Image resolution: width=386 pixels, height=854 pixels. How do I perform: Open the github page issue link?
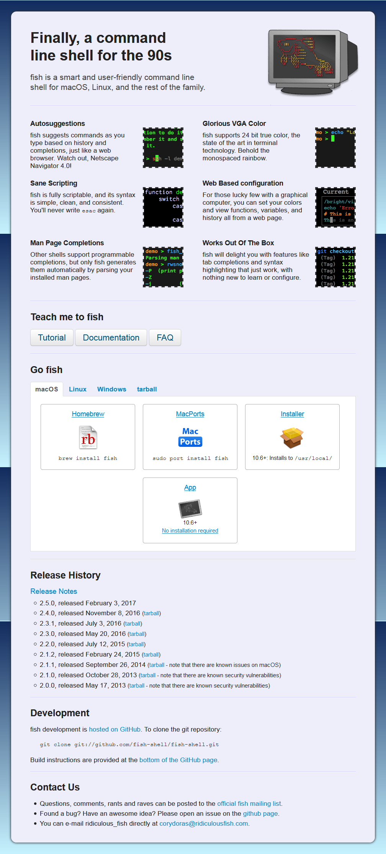[x=260, y=813]
